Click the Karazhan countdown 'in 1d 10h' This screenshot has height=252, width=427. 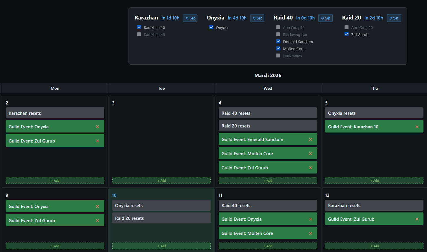[170, 18]
